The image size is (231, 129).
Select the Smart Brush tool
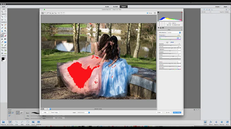coord(2,28)
